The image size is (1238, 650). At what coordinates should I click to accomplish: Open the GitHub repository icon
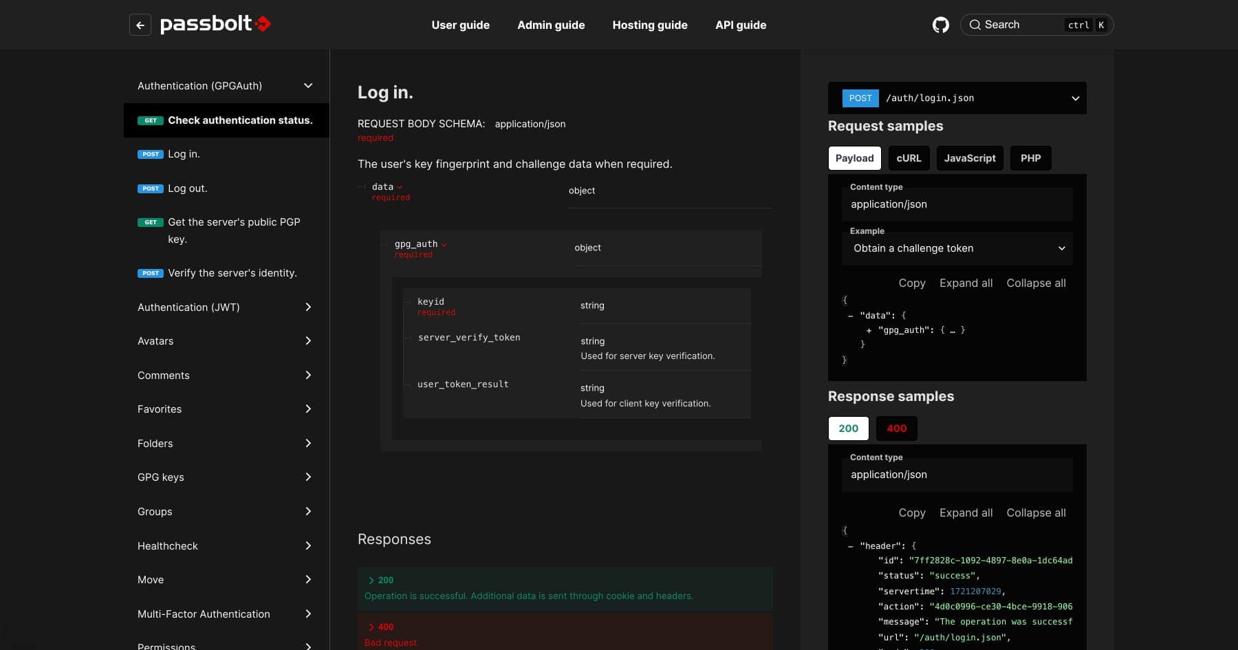(x=940, y=25)
